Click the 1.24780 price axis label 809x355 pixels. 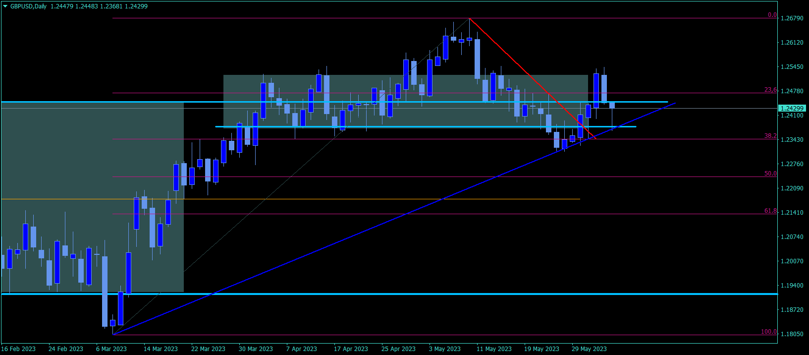click(x=792, y=91)
